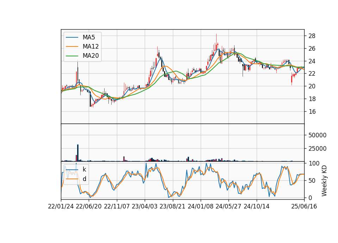Click the tallest volume bar near 25000
Image resolution: width=338 pixels, height=243 pixels.
78,153
